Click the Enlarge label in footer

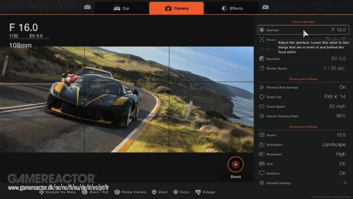click(x=209, y=192)
